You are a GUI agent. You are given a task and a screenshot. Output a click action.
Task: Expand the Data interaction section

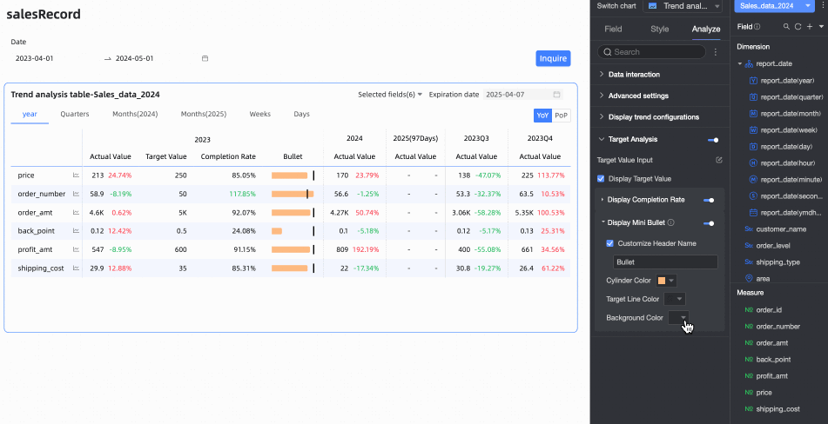[634, 75]
